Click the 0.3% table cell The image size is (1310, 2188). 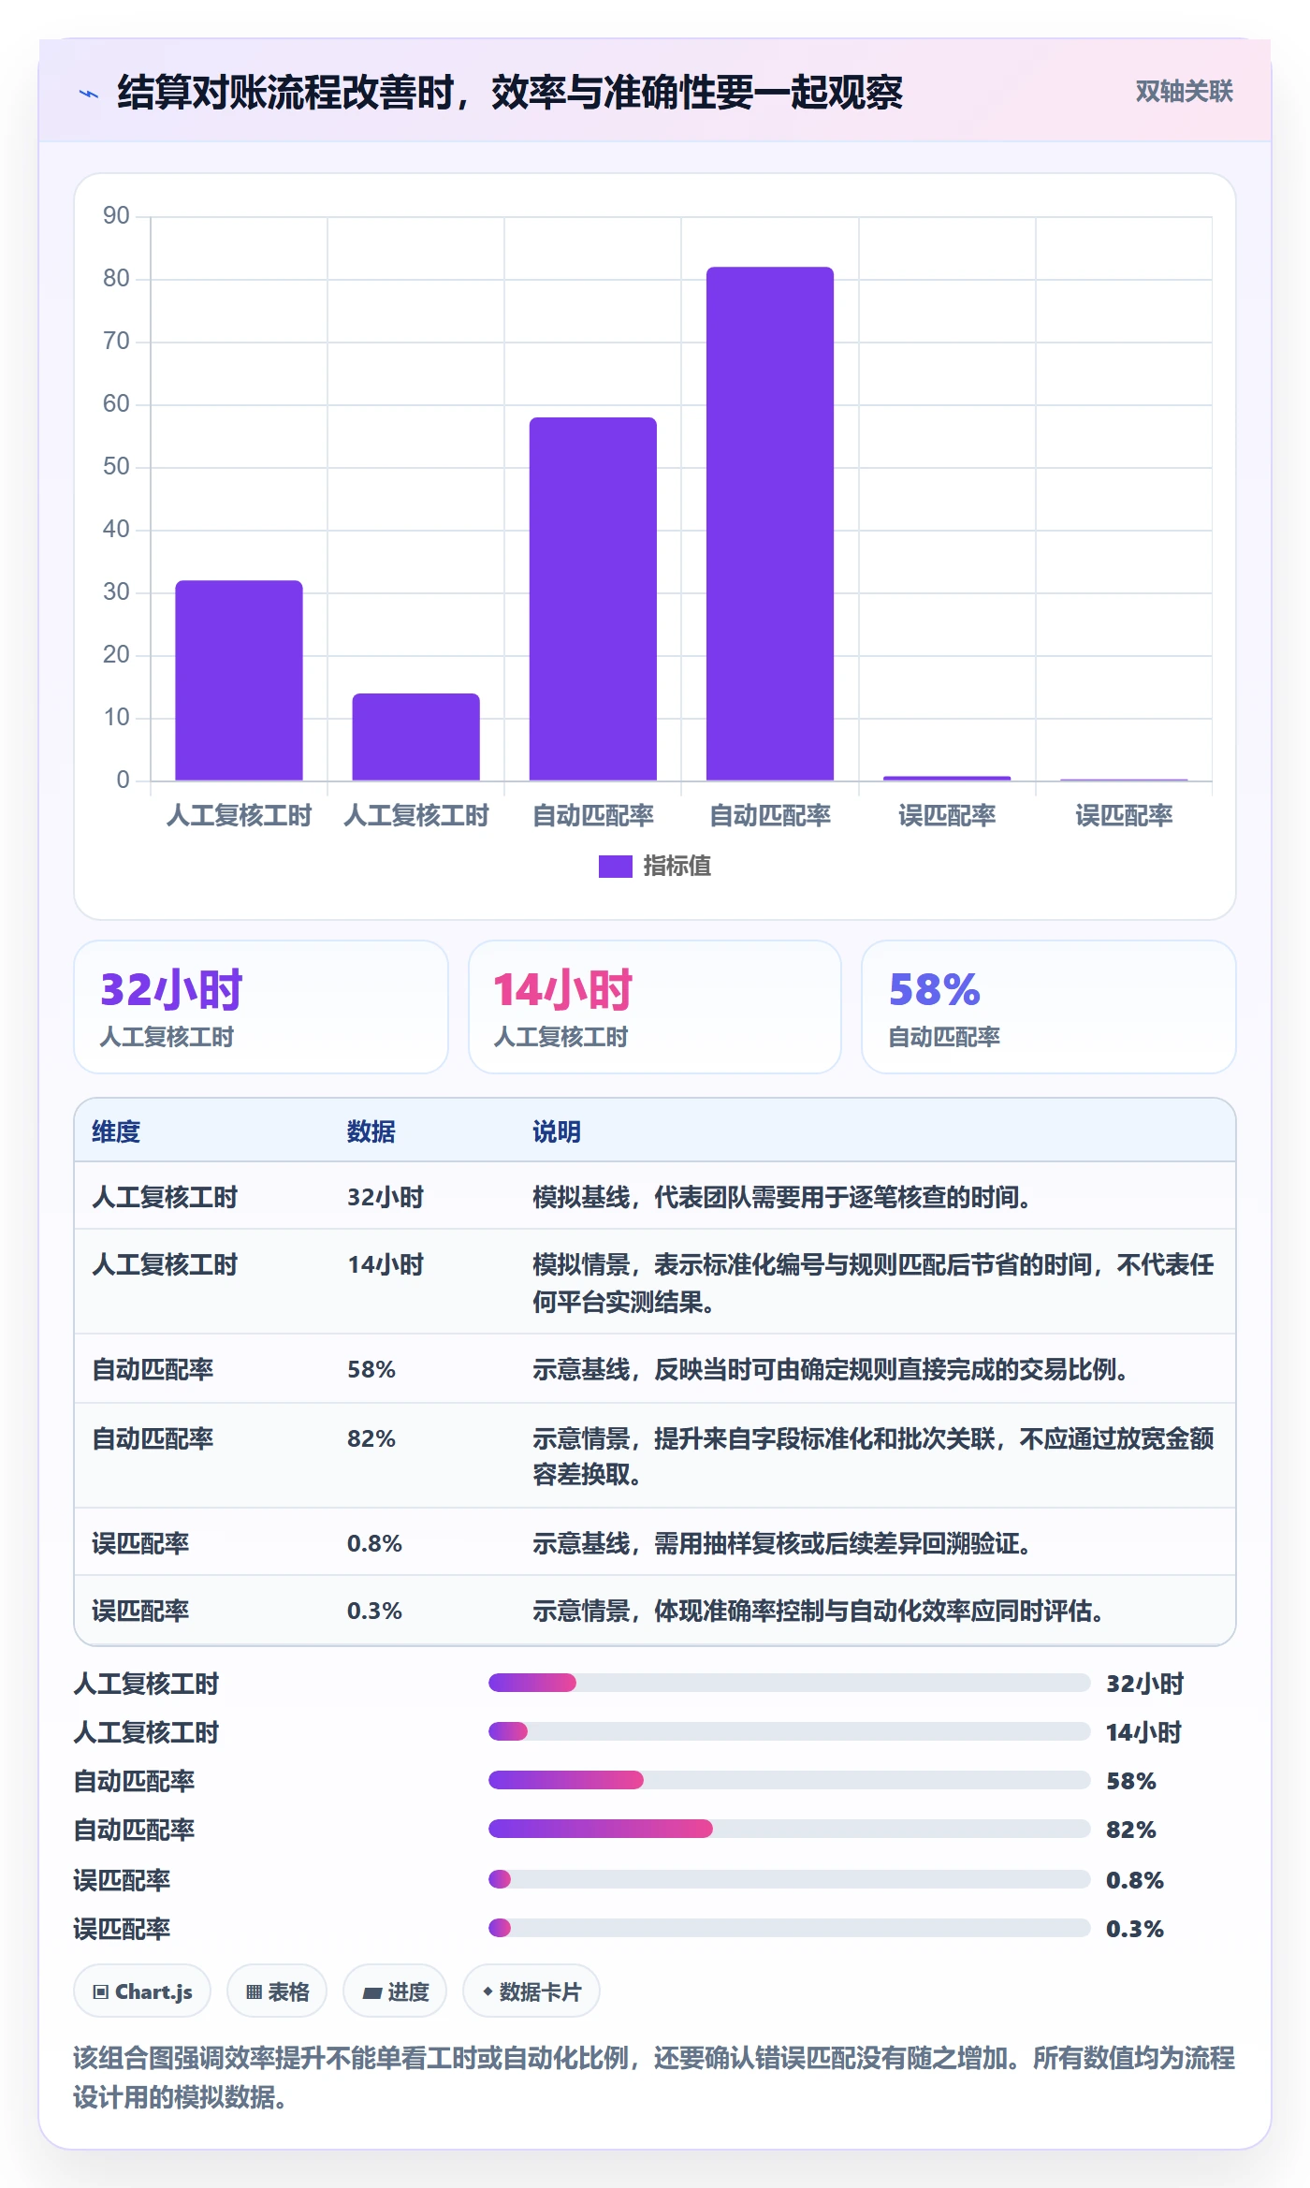click(x=374, y=1611)
